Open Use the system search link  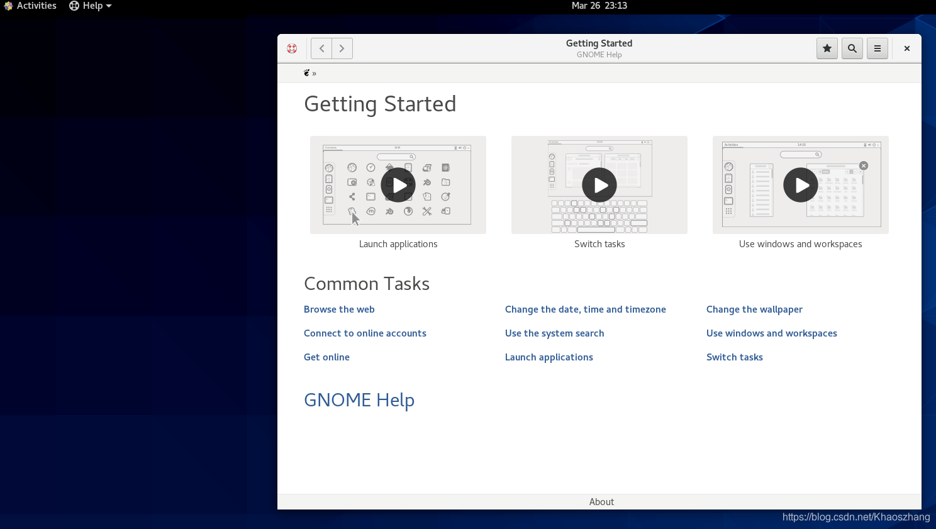point(555,333)
